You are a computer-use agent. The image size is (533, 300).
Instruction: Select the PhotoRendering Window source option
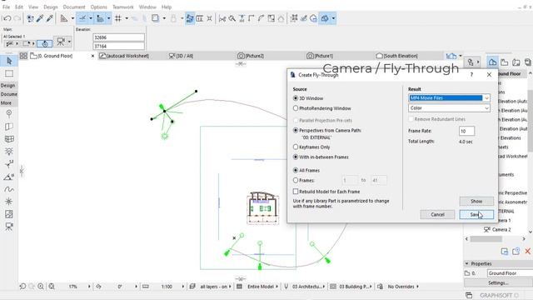point(322,108)
